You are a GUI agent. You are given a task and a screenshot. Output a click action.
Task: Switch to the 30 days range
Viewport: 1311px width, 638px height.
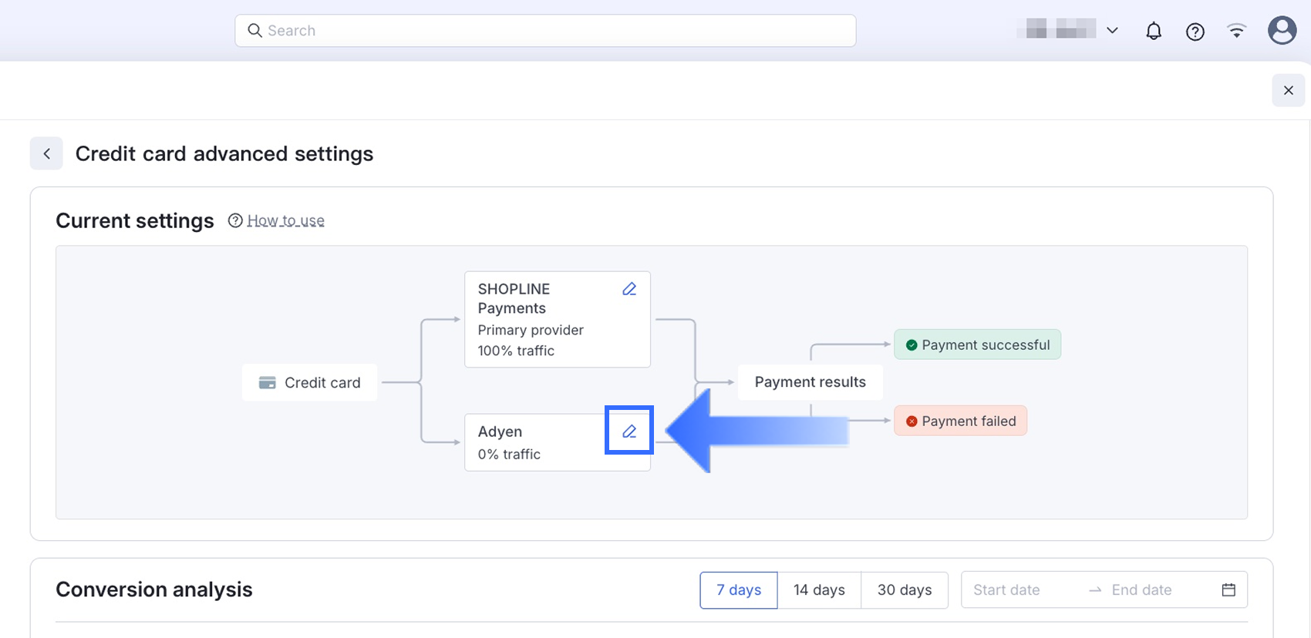point(905,589)
